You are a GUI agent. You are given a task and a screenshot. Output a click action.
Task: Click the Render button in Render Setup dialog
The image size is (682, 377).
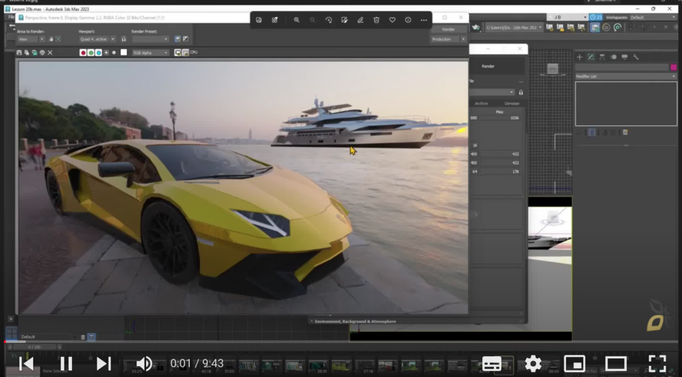coord(488,66)
